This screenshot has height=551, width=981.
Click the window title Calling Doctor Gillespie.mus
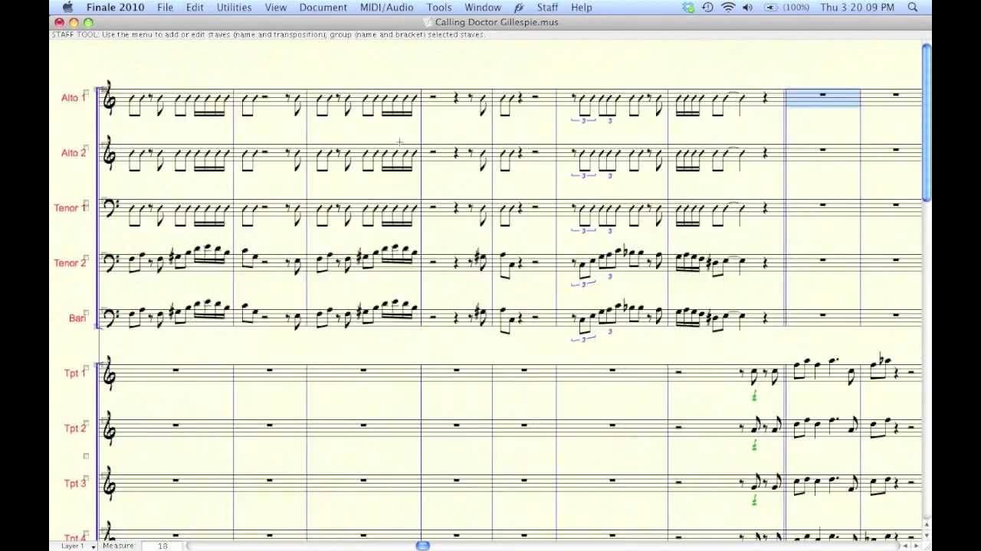(497, 22)
